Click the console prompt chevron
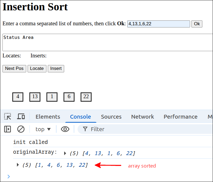This screenshot has width=213, height=182. tap(8, 177)
